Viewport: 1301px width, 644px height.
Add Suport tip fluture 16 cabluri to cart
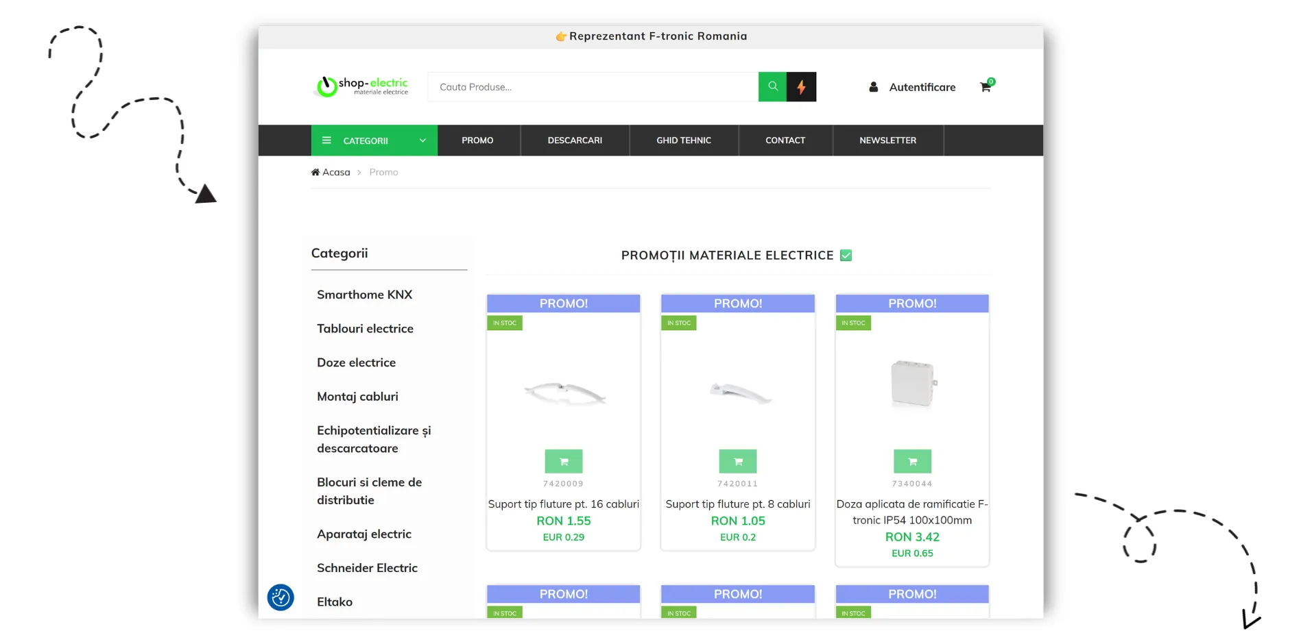(564, 462)
